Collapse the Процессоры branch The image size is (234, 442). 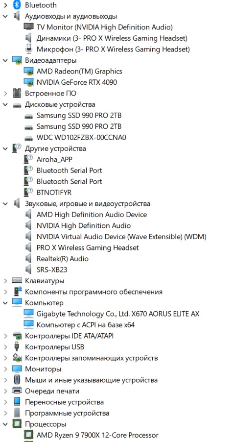(x=5, y=424)
